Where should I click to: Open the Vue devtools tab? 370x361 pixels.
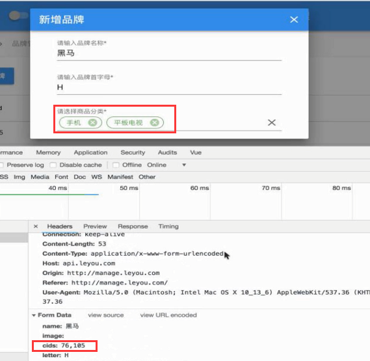196,152
